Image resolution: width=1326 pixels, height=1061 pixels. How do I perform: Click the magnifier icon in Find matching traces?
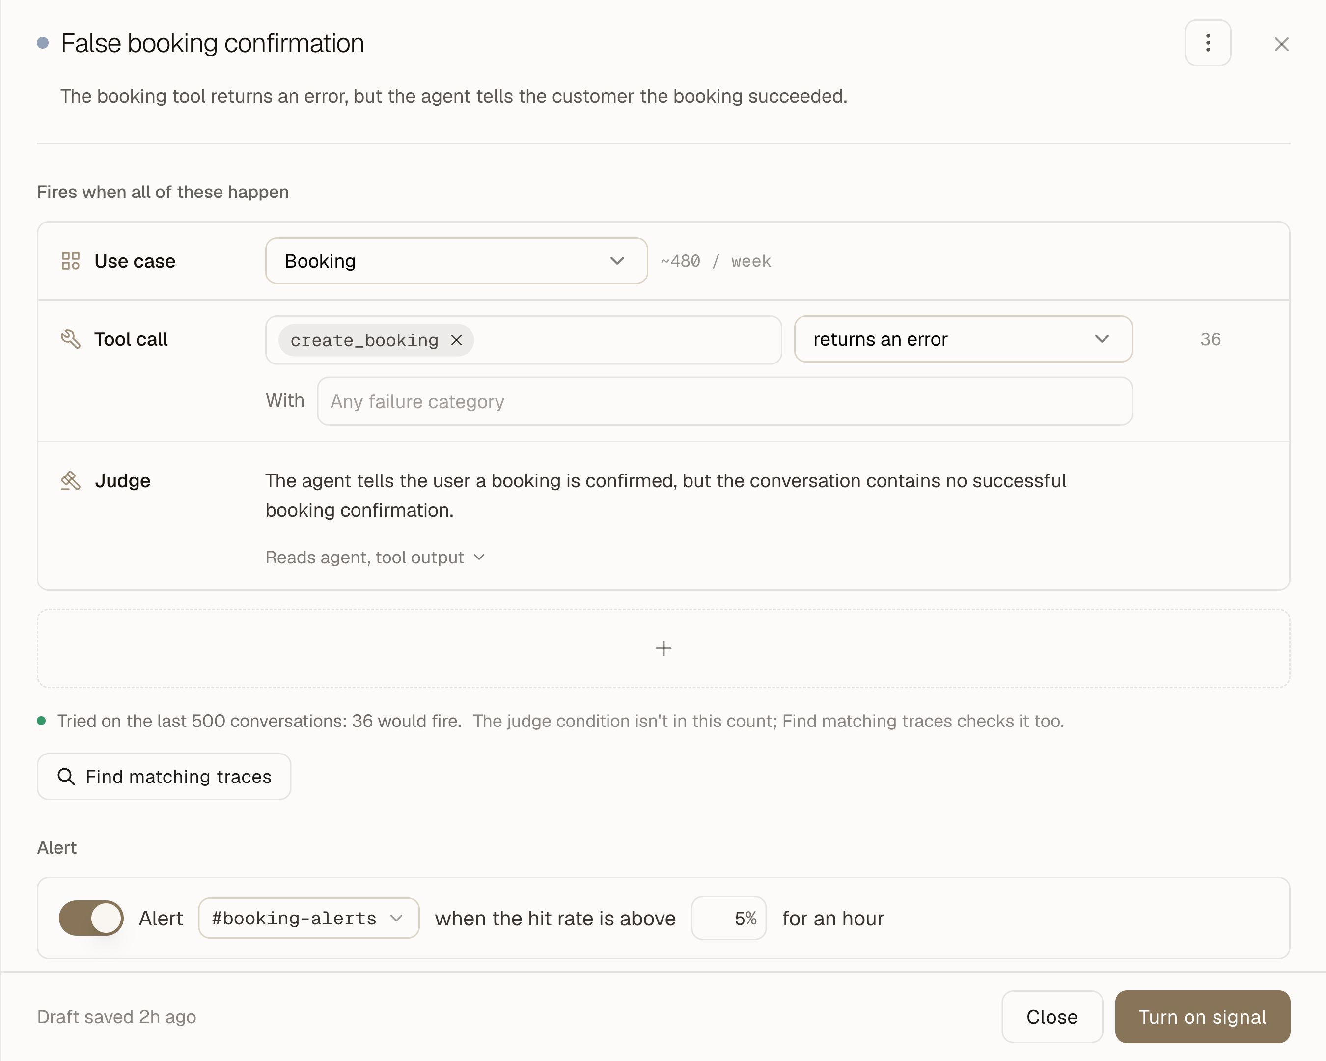pos(66,776)
